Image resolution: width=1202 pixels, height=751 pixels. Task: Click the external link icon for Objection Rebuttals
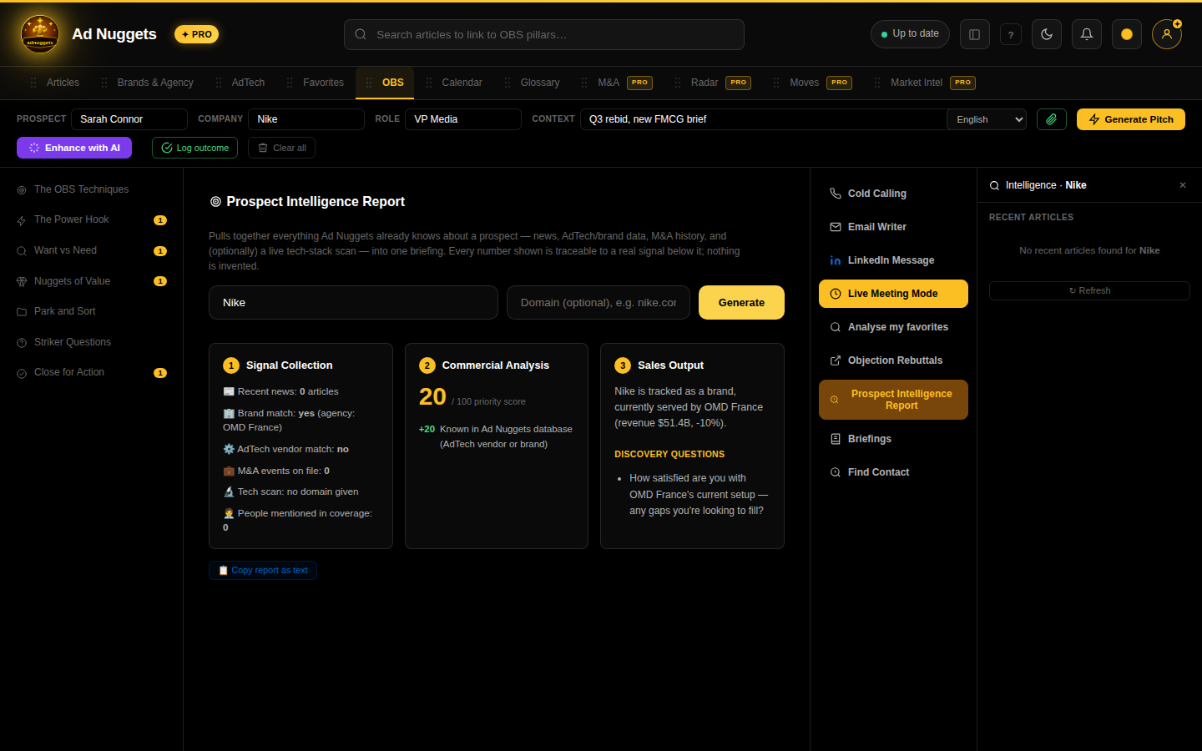pyautogui.click(x=836, y=360)
